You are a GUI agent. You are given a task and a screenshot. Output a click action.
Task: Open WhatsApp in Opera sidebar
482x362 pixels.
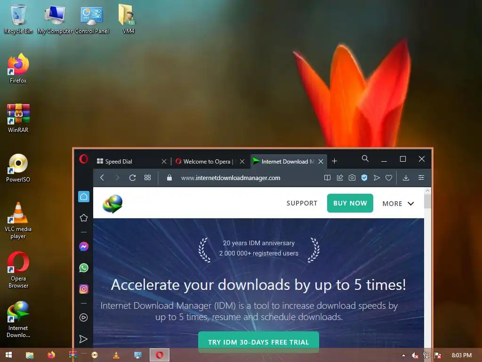[x=84, y=268]
